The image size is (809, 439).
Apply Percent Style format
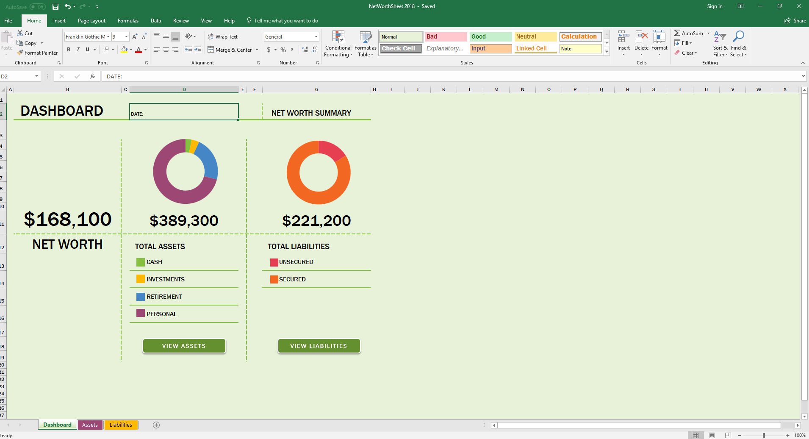pos(283,50)
